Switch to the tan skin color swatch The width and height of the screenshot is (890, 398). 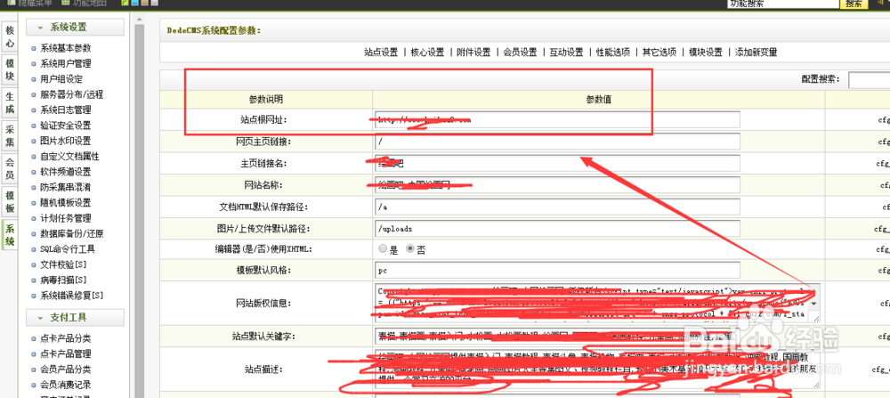point(144,3)
